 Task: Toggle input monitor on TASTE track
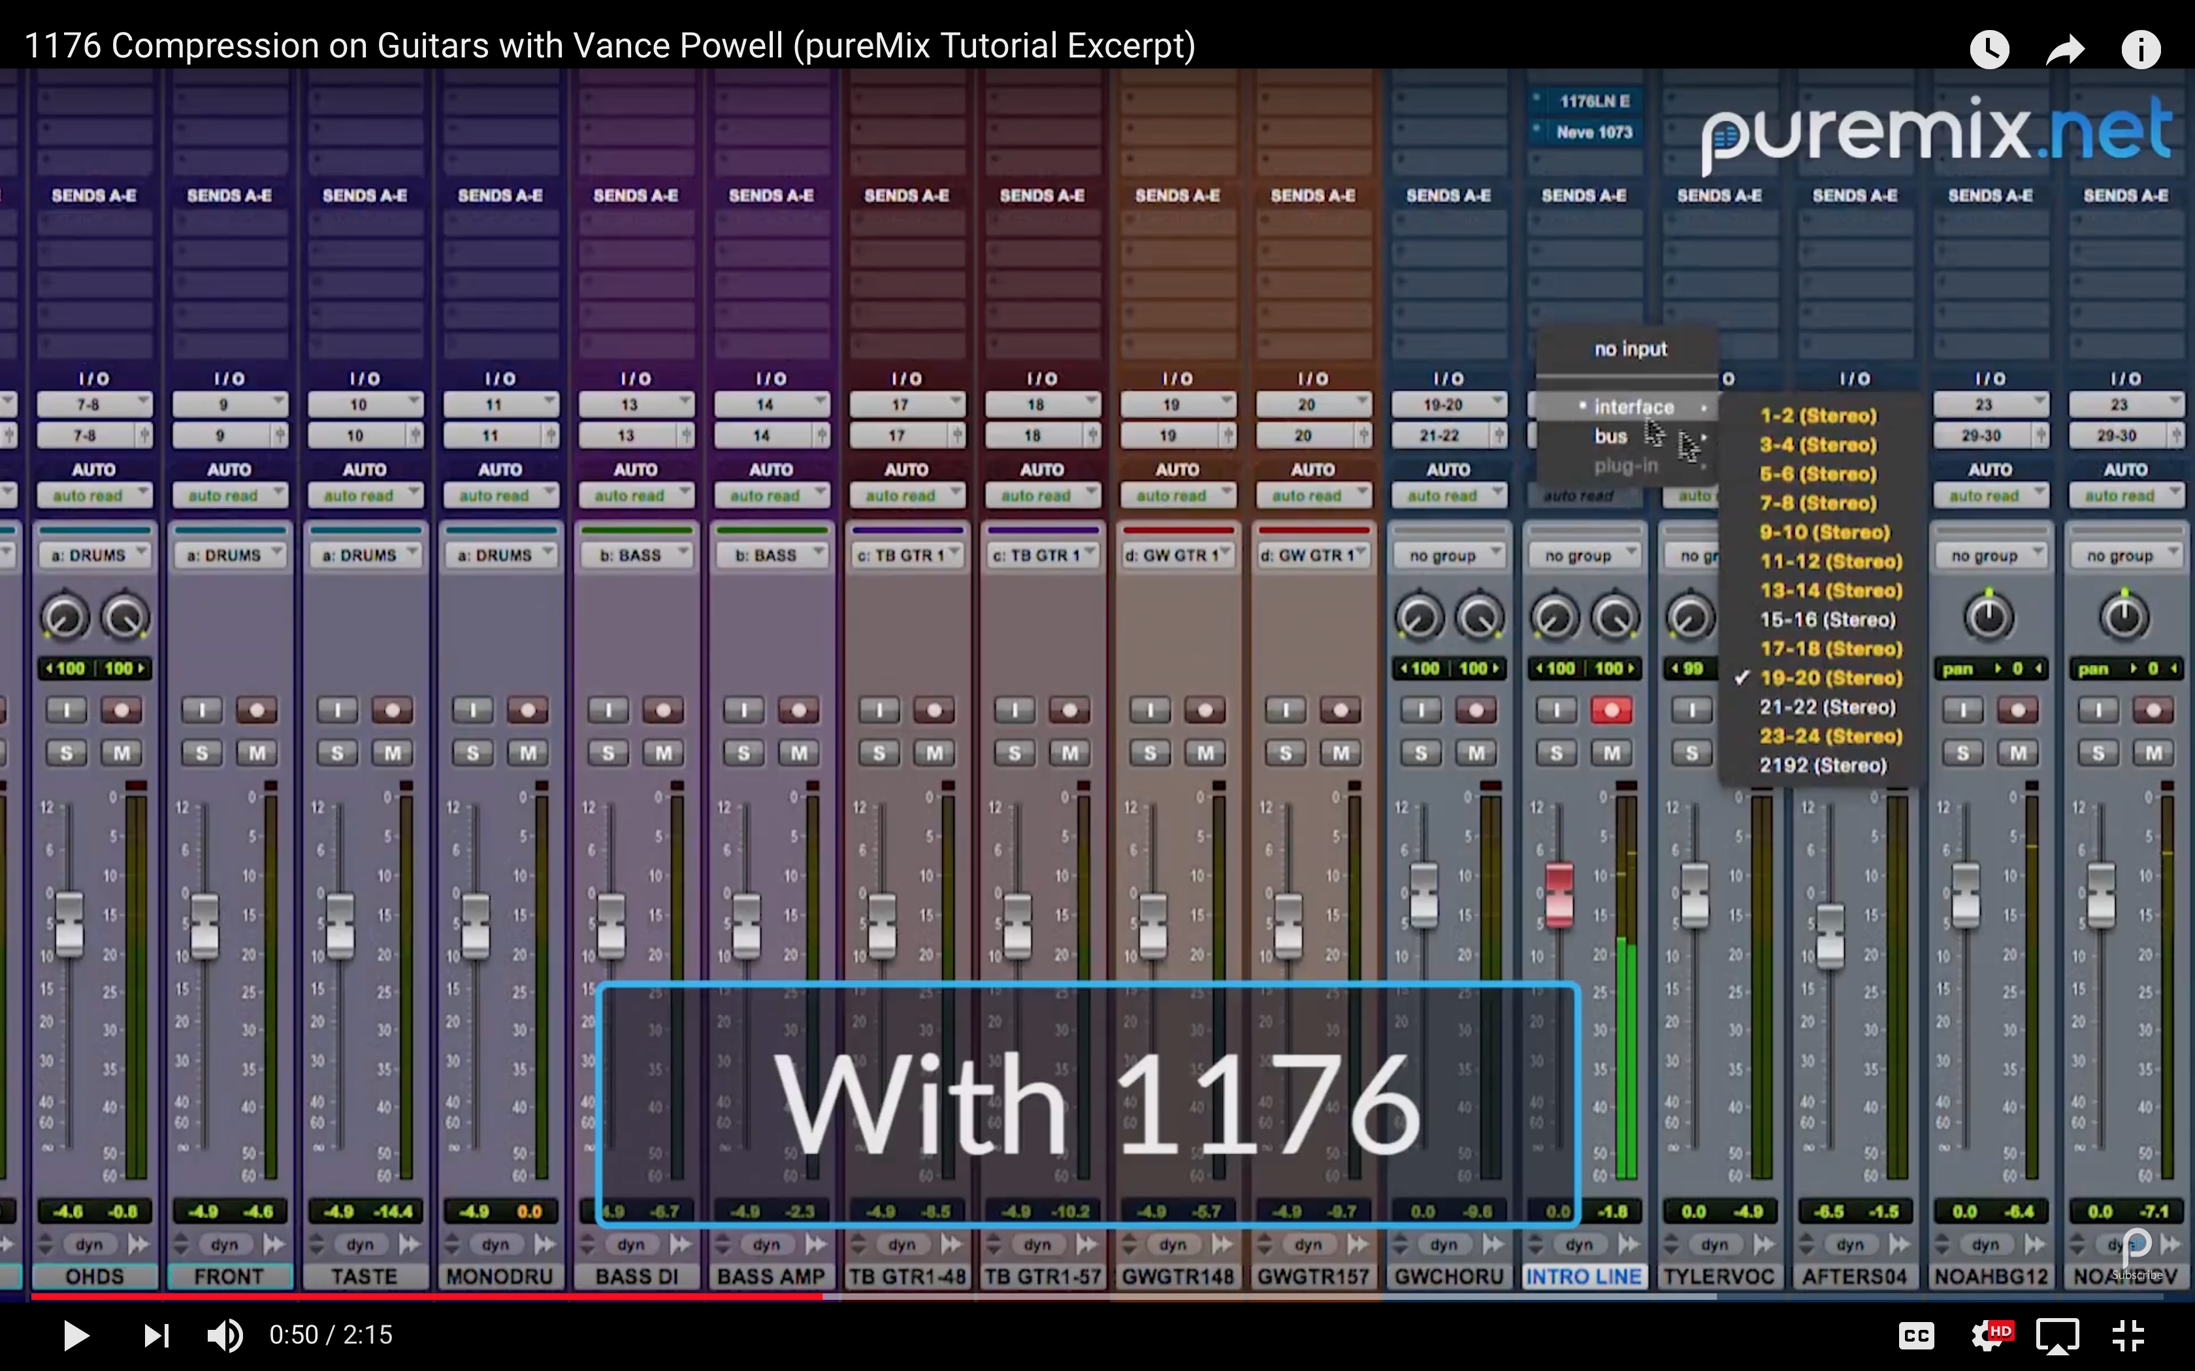[x=337, y=710]
